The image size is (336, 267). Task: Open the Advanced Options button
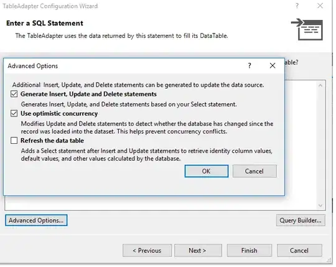point(36,220)
